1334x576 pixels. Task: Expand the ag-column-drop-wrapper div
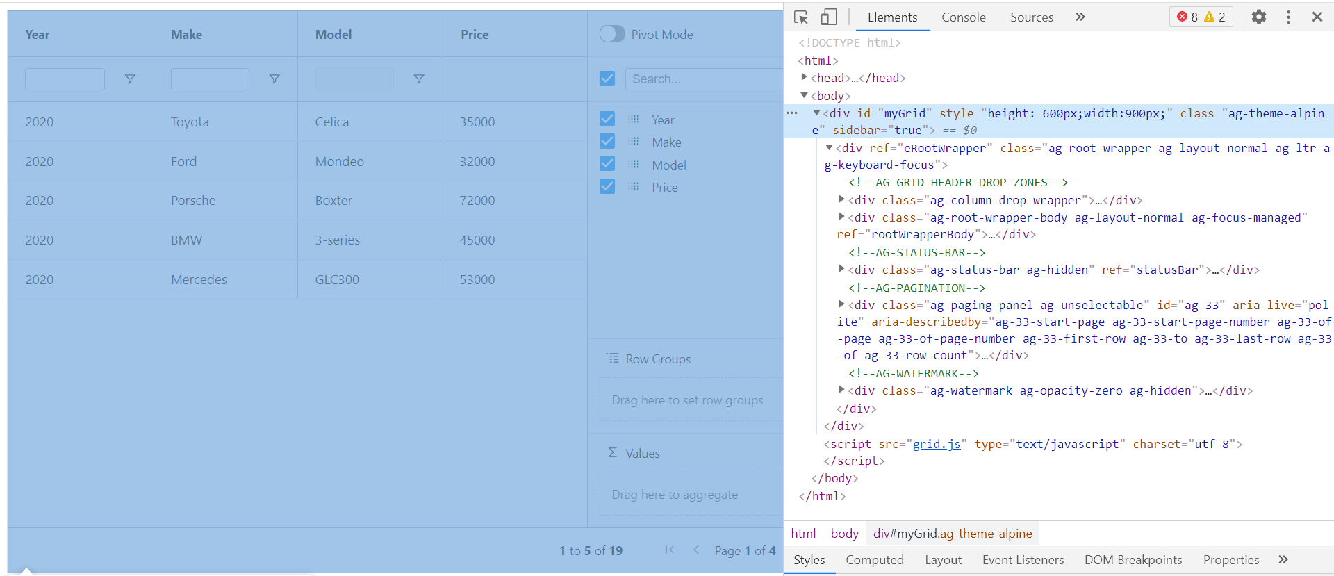tap(841, 199)
